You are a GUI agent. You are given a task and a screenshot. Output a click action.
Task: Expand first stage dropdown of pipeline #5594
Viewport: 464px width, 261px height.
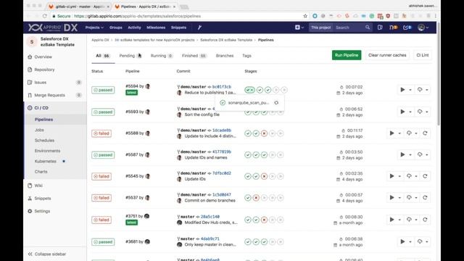tap(249, 90)
